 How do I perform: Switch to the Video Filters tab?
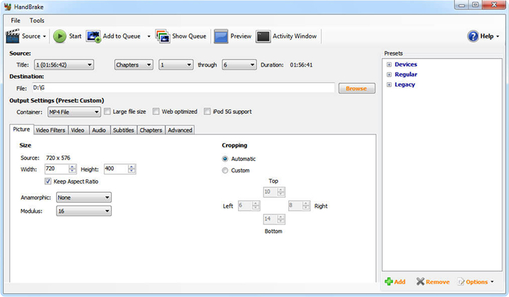(x=50, y=130)
